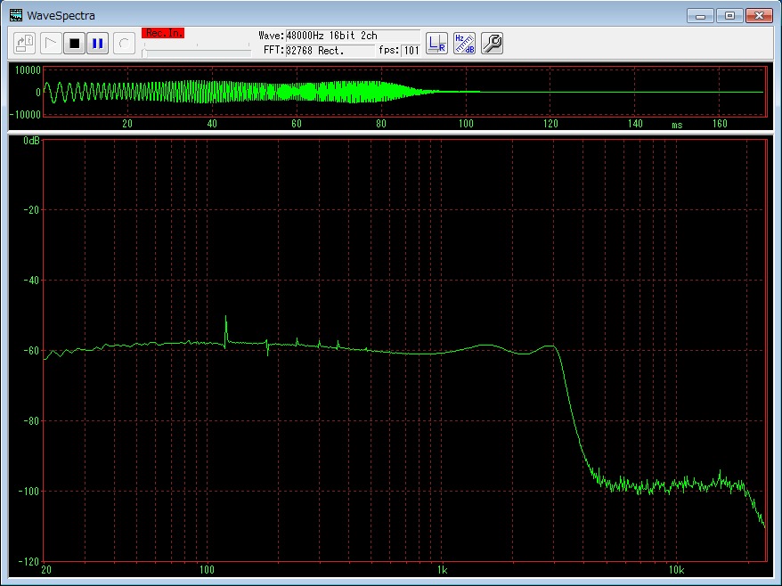
Task: Pause the analysis with blue pause button
Action: [97, 43]
